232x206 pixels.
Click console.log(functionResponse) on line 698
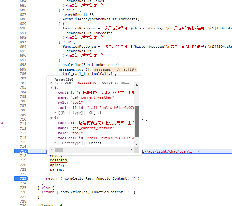click(89, 65)
